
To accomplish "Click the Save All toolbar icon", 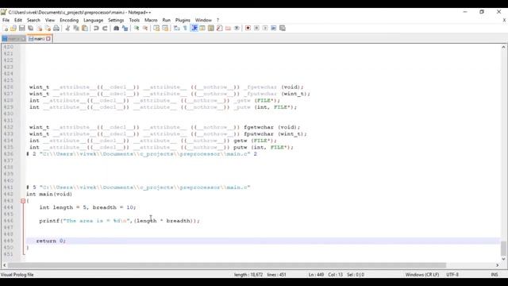I will (30, 29).
